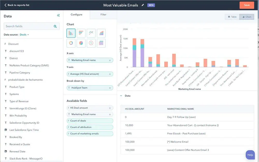Select the pie chart type
The image size is (259, 162).
81,43
